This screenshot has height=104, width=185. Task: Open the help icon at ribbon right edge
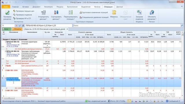tap(182, 6)
